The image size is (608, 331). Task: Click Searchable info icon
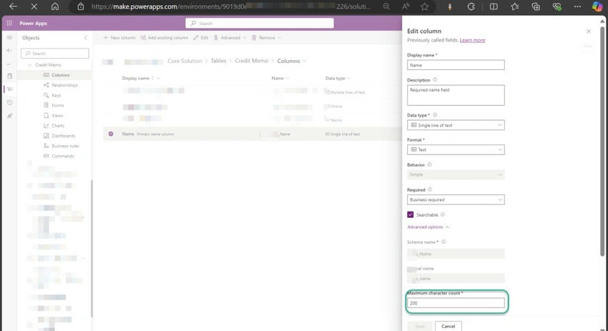(443, 214)
